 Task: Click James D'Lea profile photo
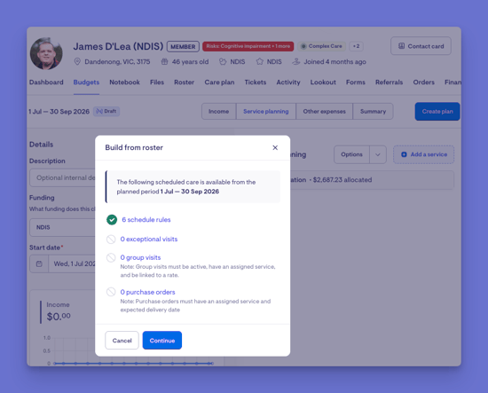coord(46,53)
